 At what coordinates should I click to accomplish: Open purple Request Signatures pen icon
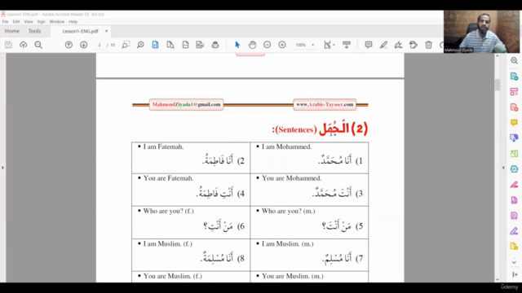514,231
